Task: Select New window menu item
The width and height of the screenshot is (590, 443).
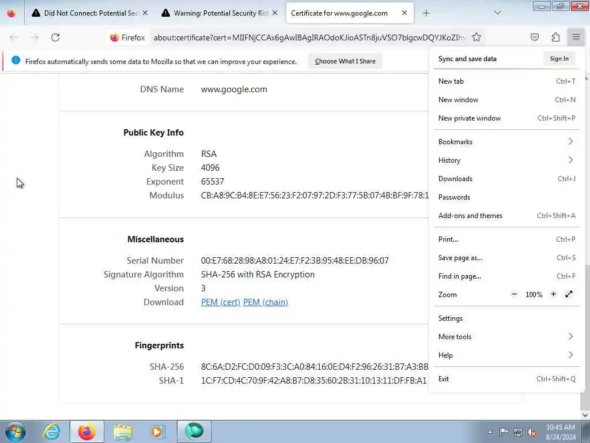Action: point(506,99)
